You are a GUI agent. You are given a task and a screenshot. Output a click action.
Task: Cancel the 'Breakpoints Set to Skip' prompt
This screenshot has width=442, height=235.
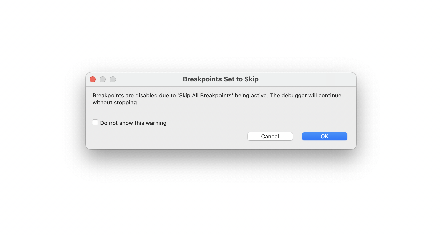click(x=270, y=136)
